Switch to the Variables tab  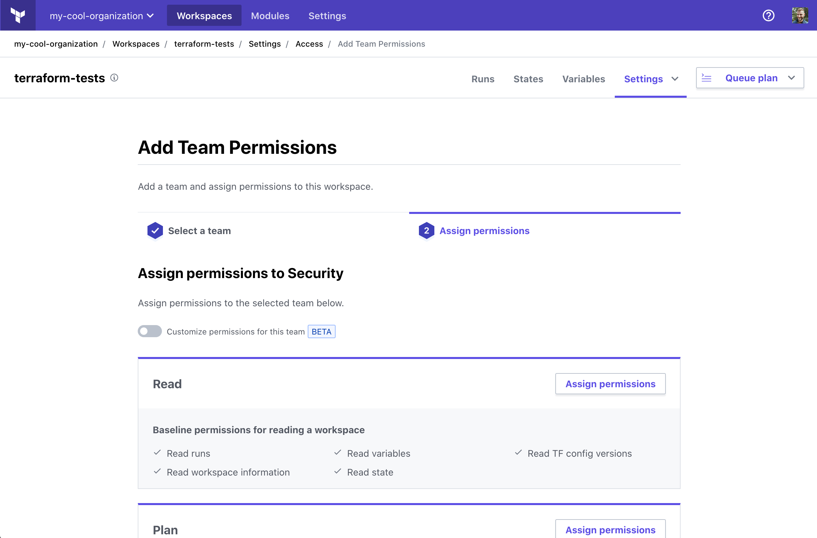pos(584,79)
